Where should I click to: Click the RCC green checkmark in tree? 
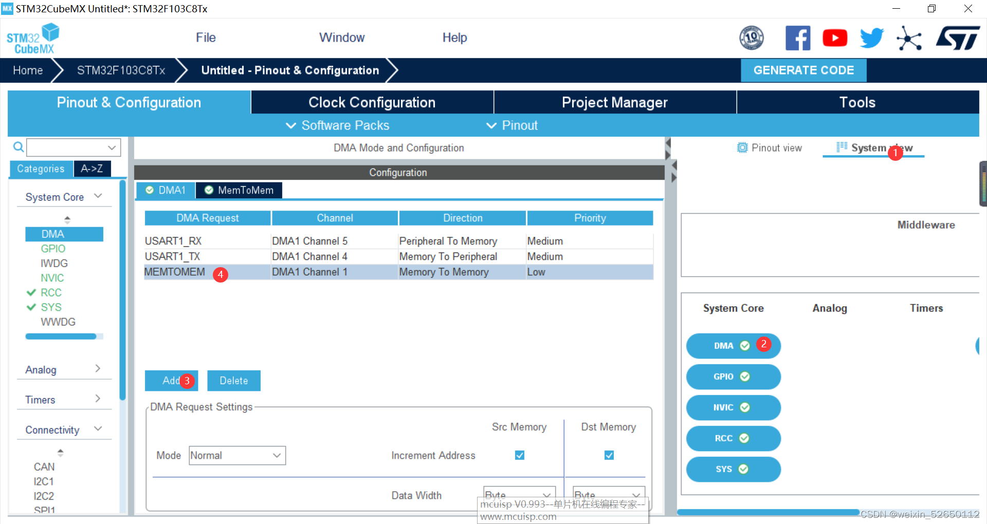coord(31,292)
